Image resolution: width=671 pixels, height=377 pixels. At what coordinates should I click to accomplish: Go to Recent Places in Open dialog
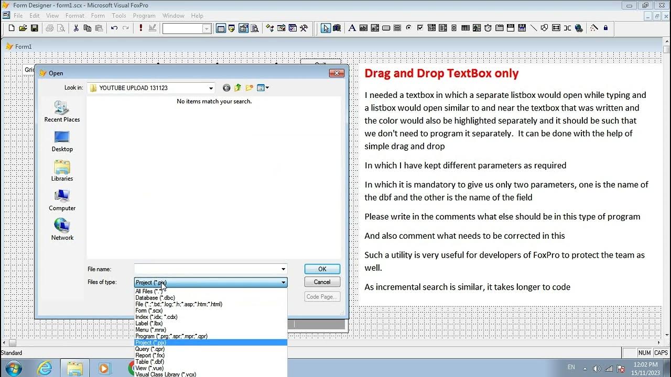pyautogui.click(x=62, y=112)
